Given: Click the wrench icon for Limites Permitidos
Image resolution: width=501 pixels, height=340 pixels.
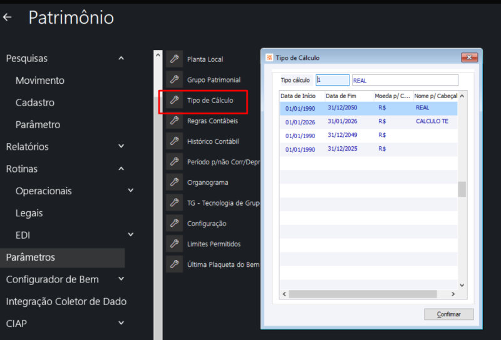Looking at the screenshot, I should point(175,244).
